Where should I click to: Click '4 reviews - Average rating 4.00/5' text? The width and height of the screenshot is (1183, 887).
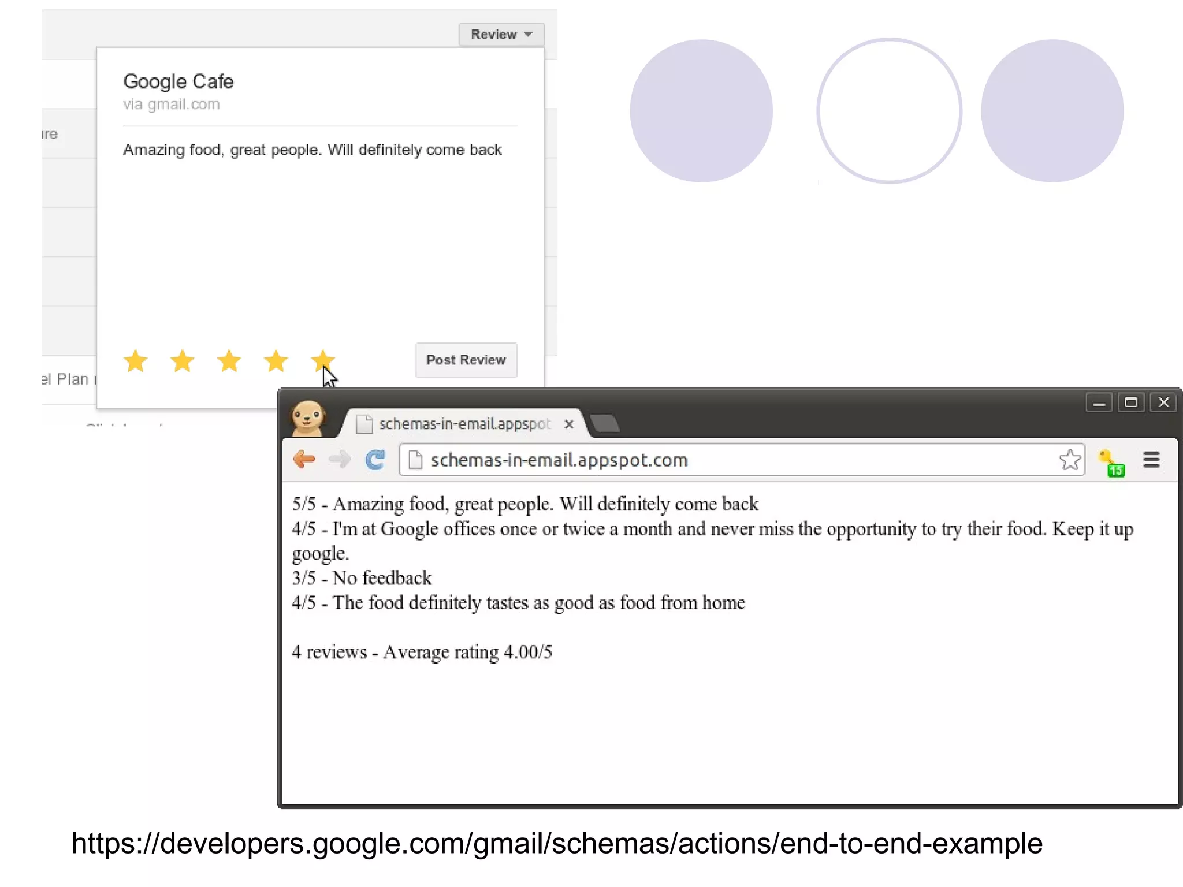422,652
